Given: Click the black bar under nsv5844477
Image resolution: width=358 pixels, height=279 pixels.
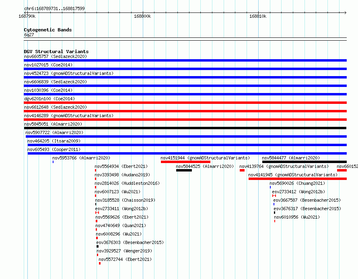Looking at the screenshot, I should (x=305, y=162).
